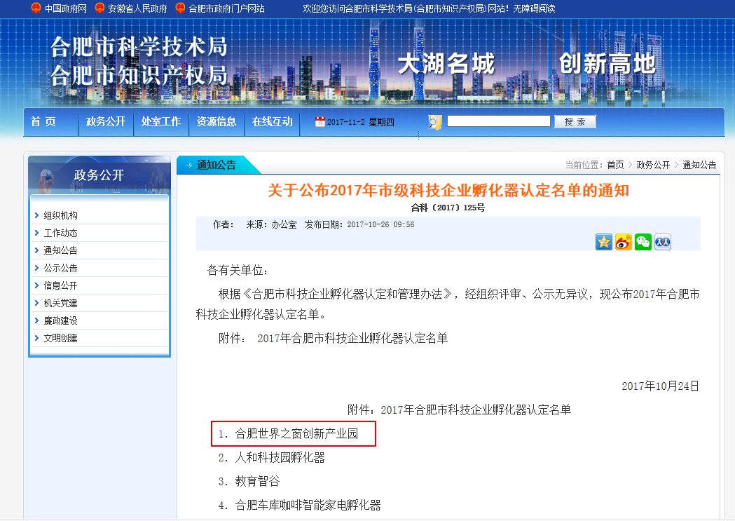735x521 pixels.
Task: Open 文明创建 in sidebar
Action: click(60, 338)
